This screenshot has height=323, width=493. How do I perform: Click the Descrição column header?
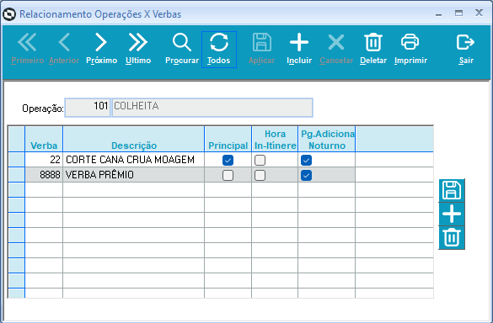(x=134, y=139)
